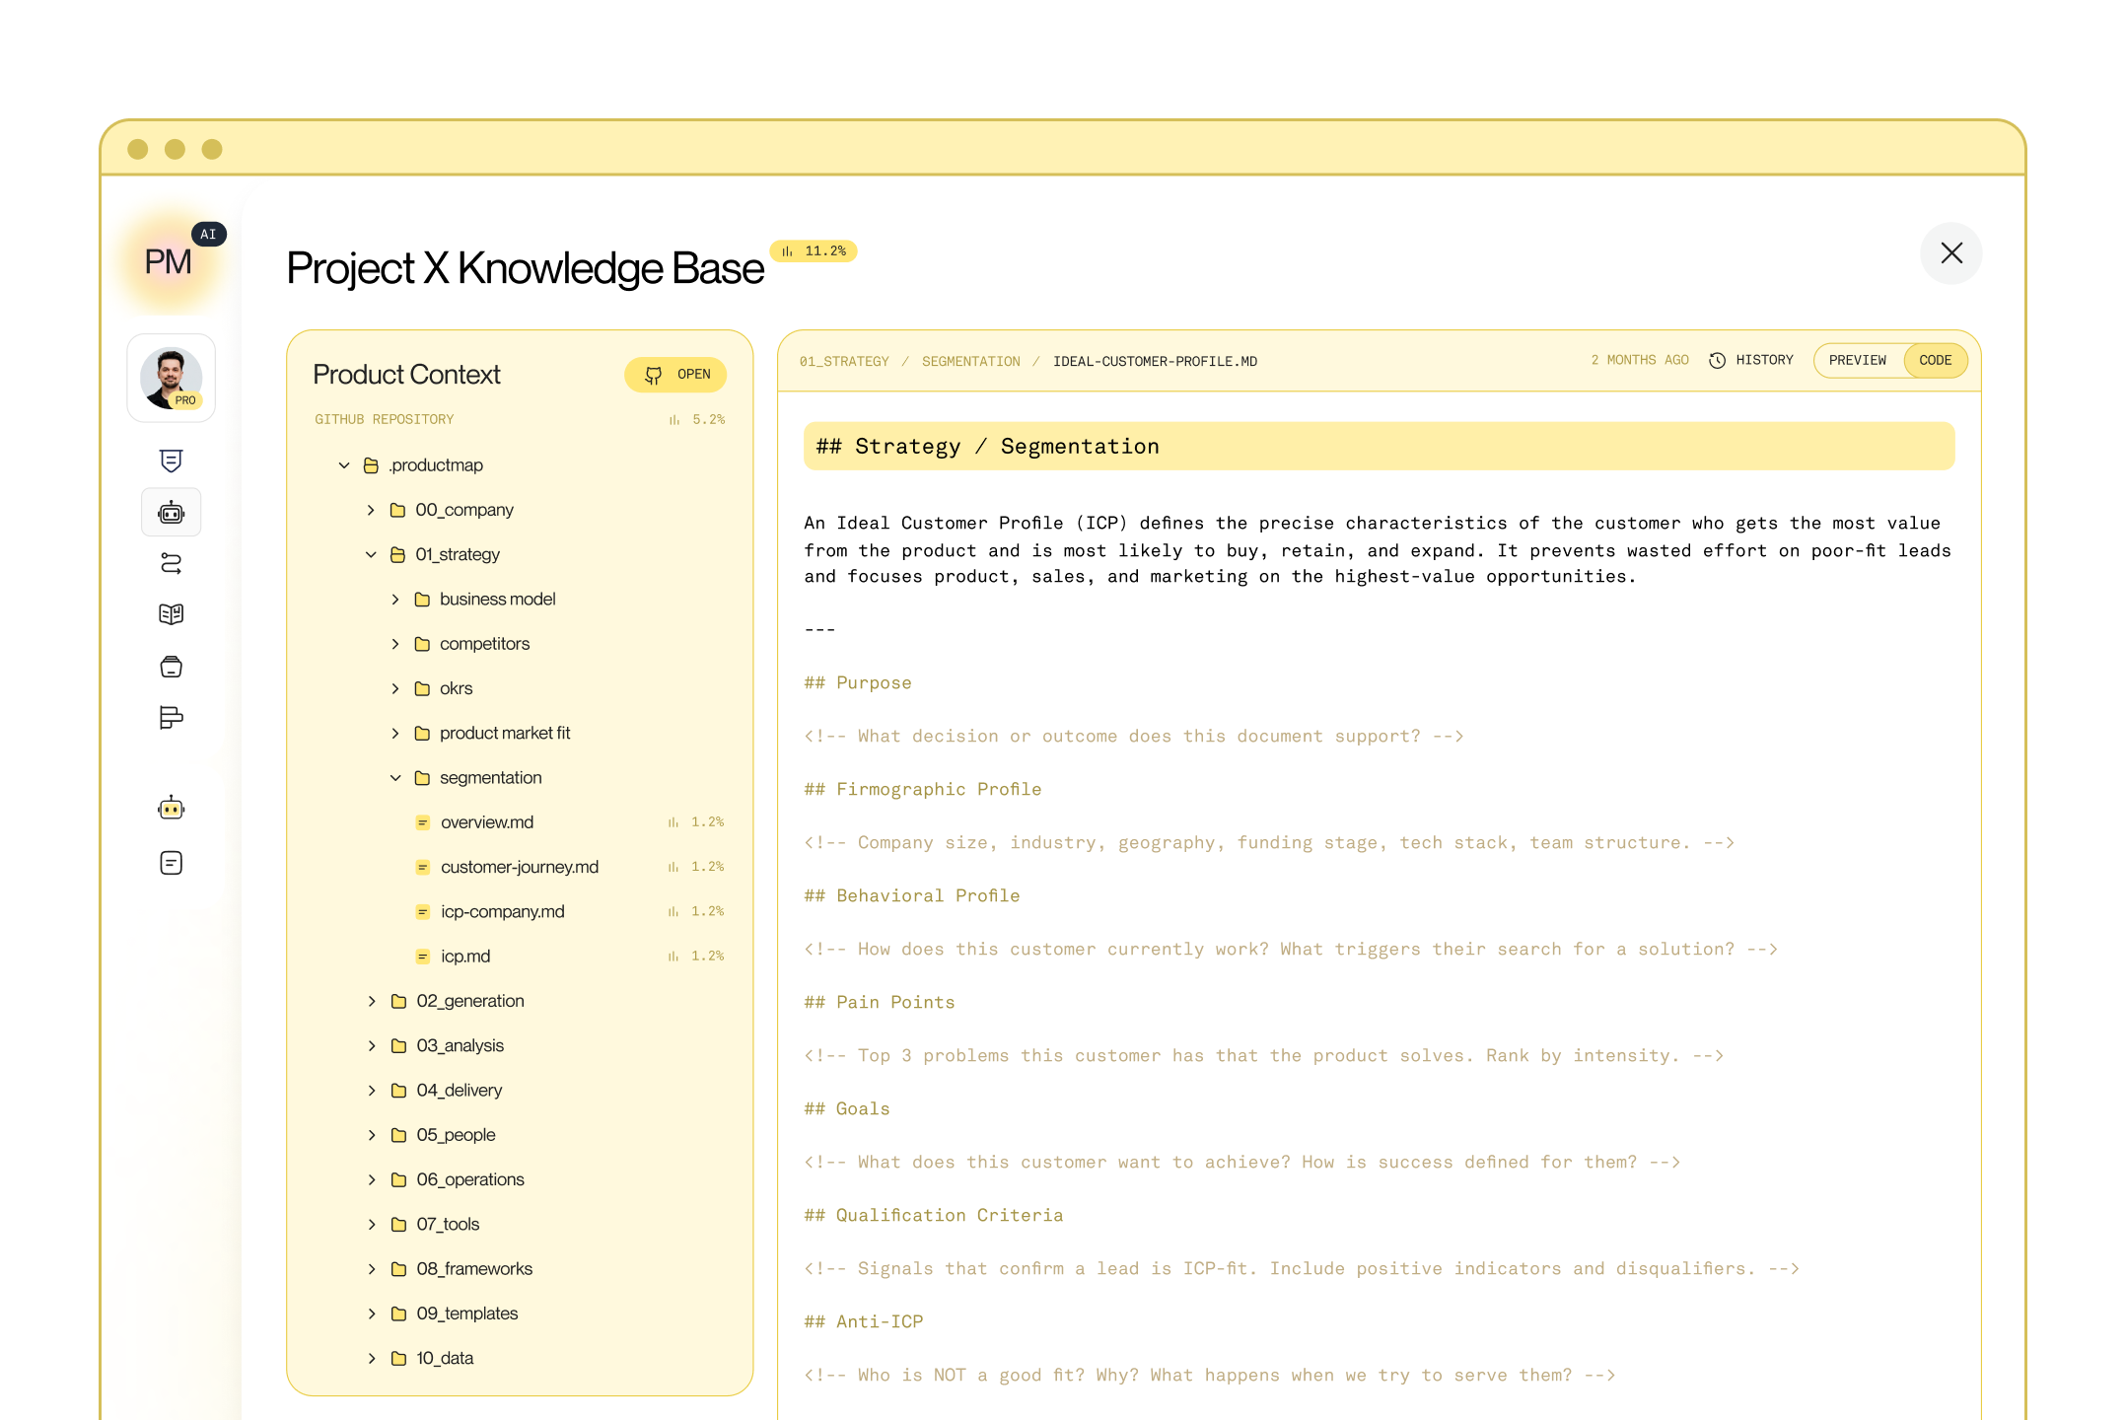
Task: Expand the 02_generation folder
Action: coord(372,1001)
